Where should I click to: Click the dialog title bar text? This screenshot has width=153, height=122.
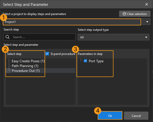(x=25, y=4)
